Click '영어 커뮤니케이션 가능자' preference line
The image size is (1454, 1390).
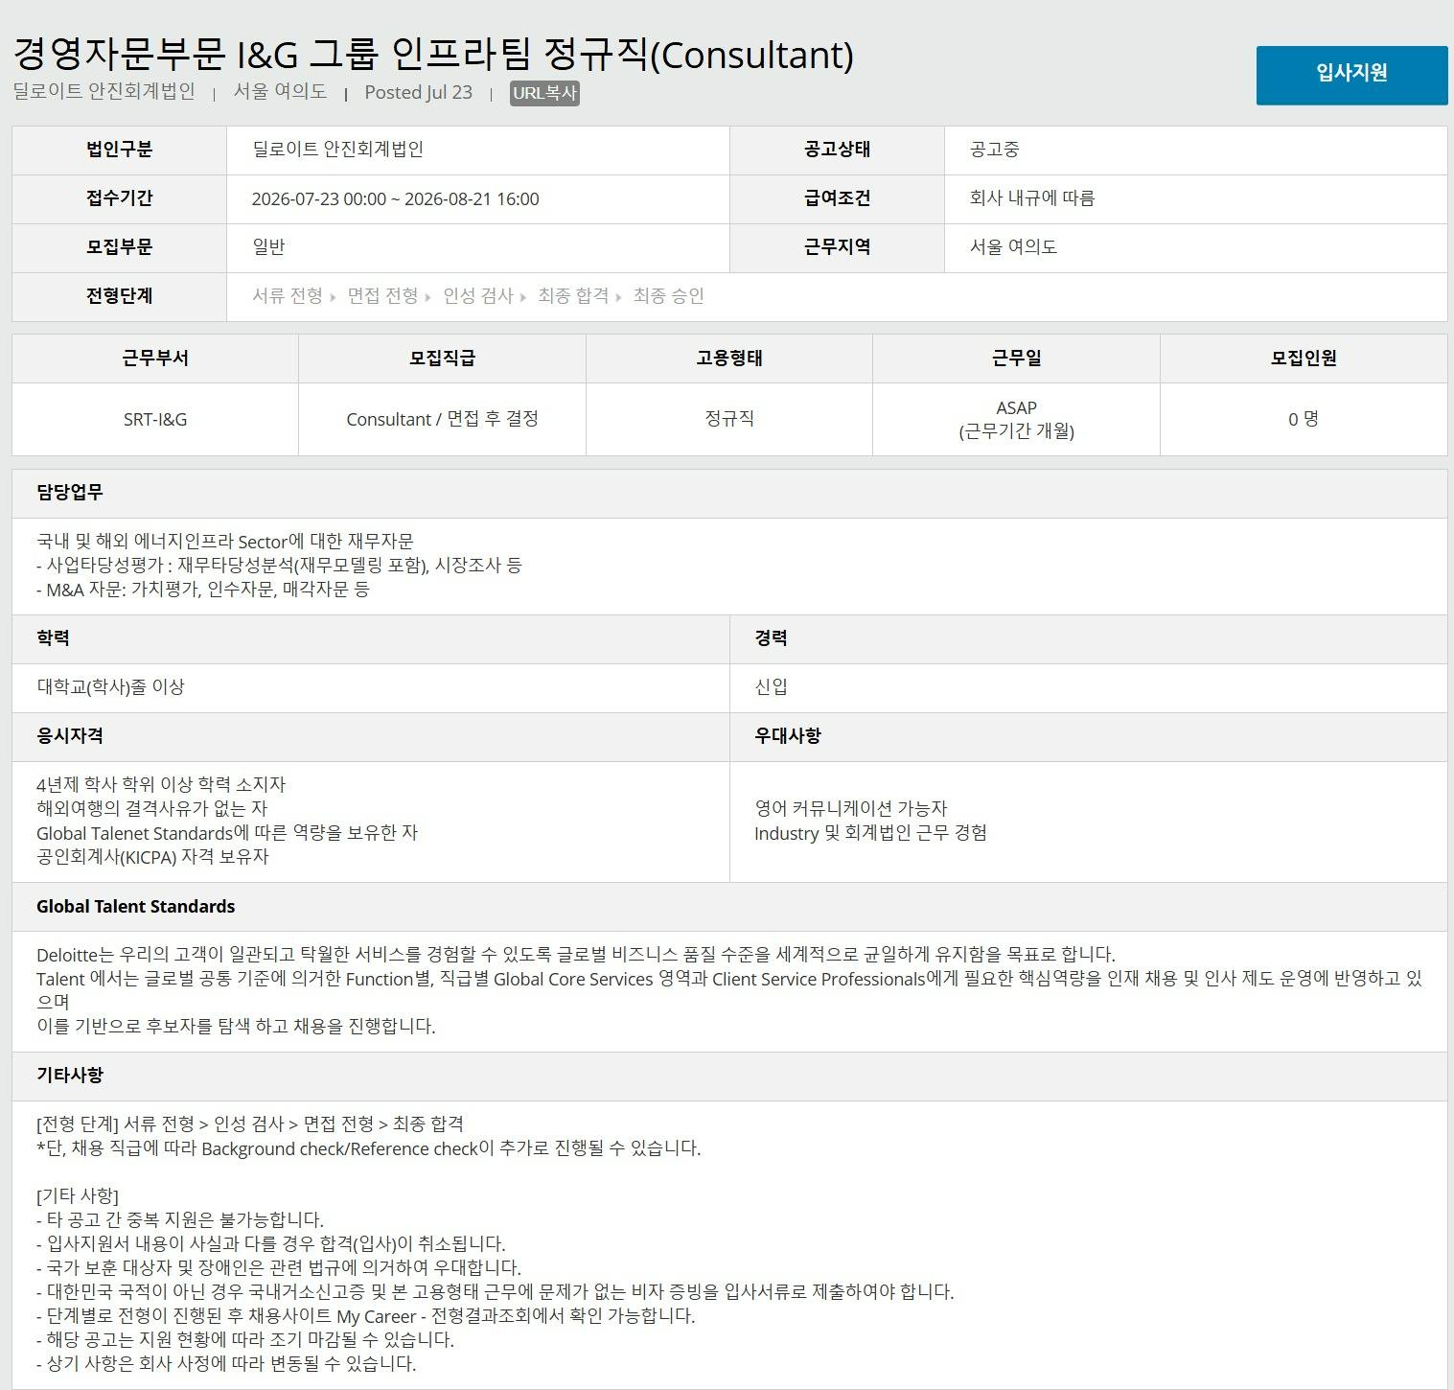click(850, 808)
